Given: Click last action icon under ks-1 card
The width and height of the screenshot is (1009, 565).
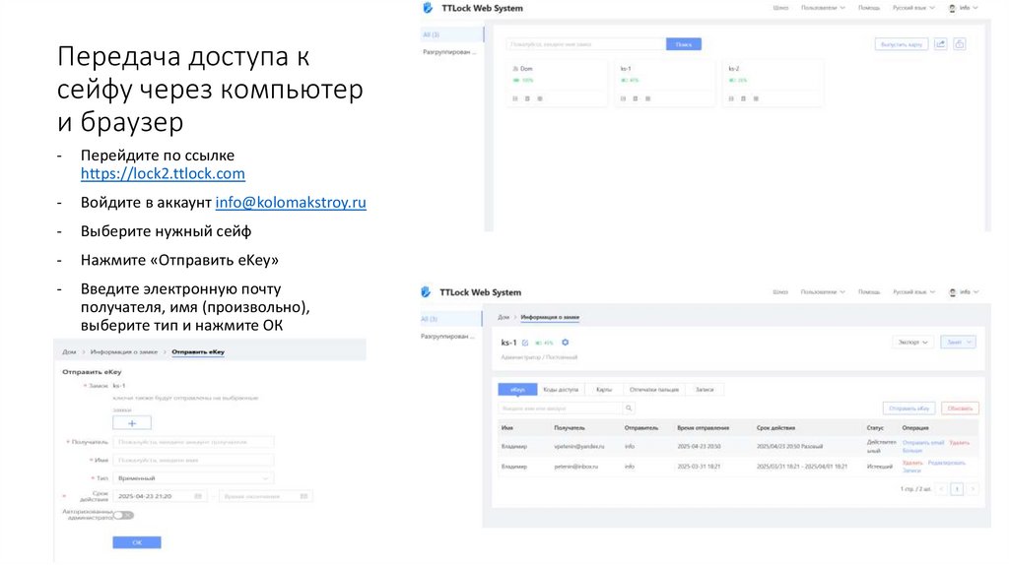Looking at the screenshot, I should tap(648, 98).
